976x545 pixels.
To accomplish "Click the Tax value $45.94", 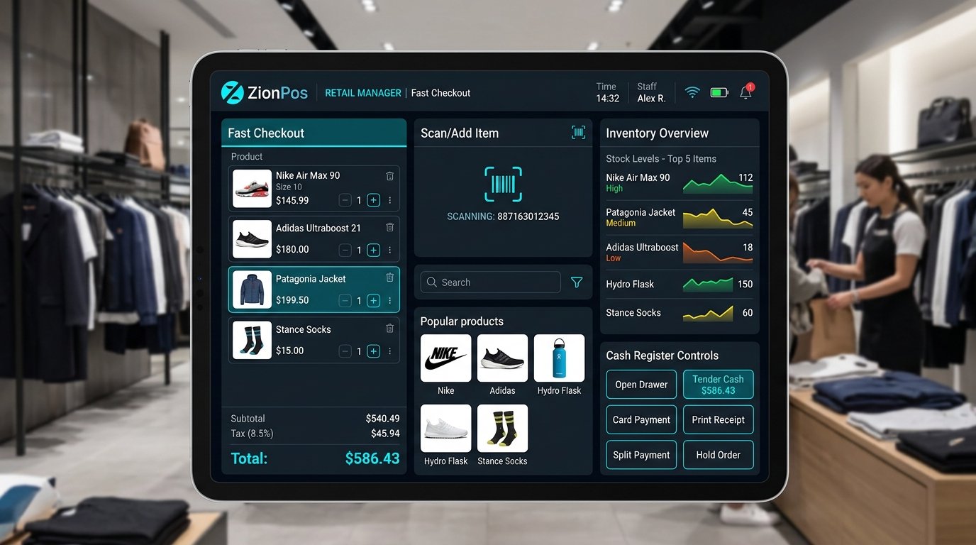I will [x=385, y=433].
